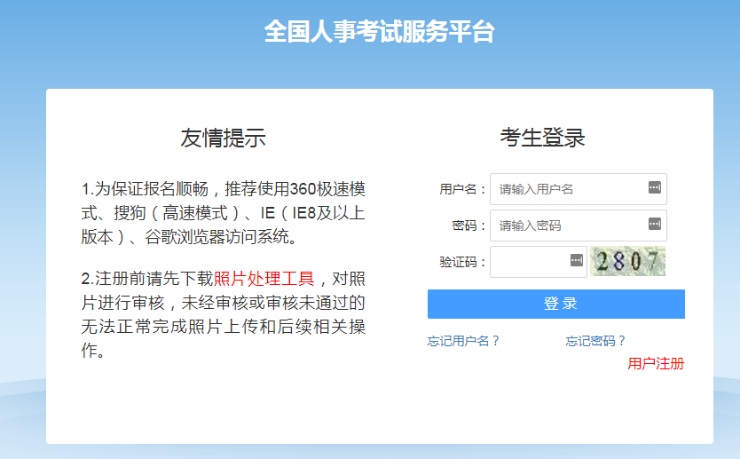Click the autofill icon in the username field

pyautogui.click(x=655, y=188)
